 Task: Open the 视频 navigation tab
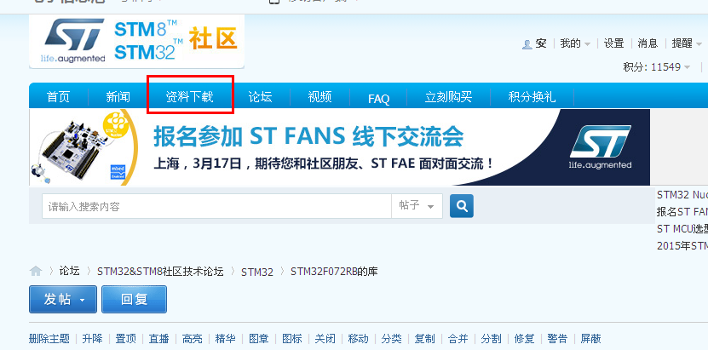pos(319,97)
